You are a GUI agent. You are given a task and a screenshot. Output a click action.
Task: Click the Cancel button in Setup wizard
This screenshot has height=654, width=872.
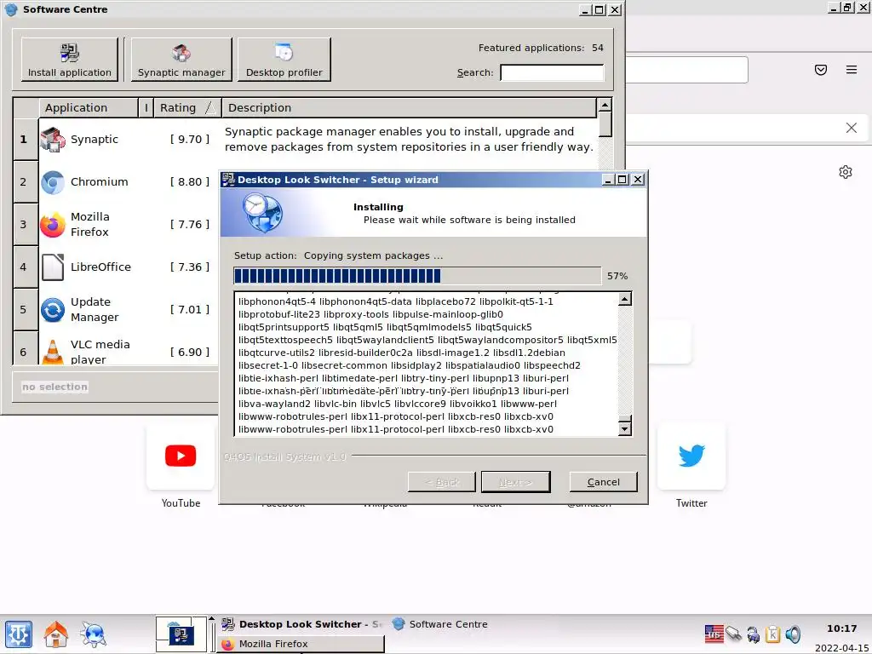(604, 482)
